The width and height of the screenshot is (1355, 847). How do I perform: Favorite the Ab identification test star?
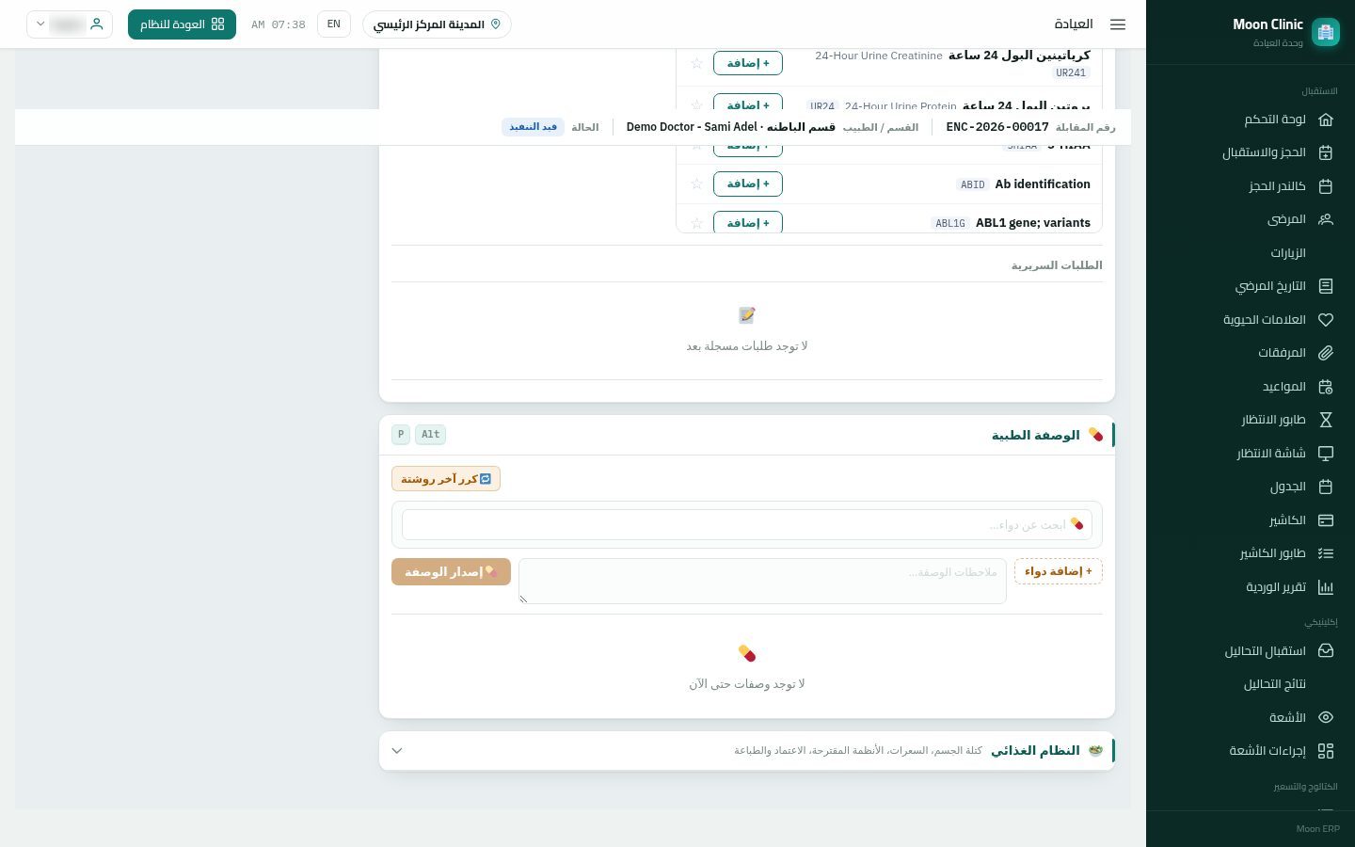(x=696, y=184)
